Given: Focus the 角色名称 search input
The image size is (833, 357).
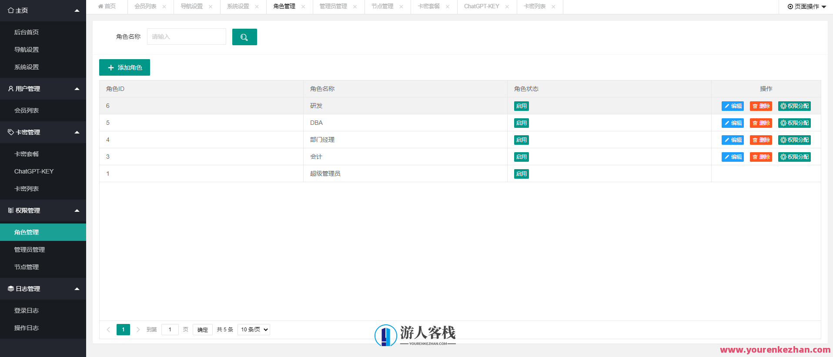Looking at the screenshot, I should tap(187, 37).
